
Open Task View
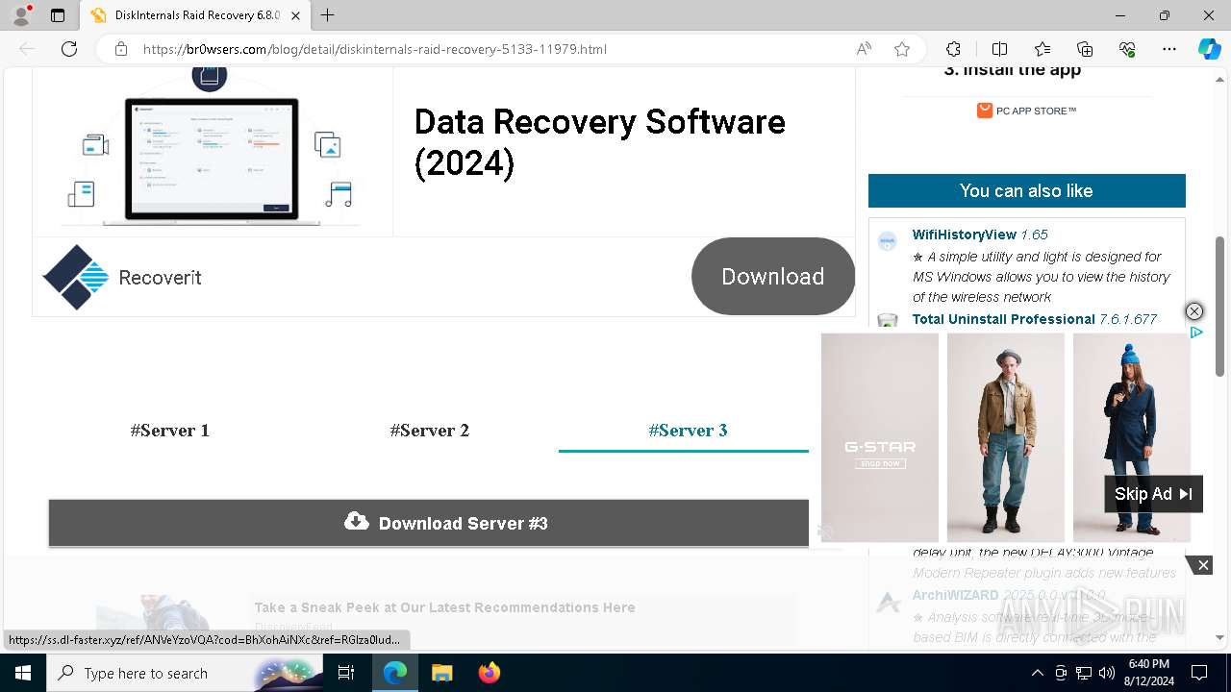coord(346,673)
